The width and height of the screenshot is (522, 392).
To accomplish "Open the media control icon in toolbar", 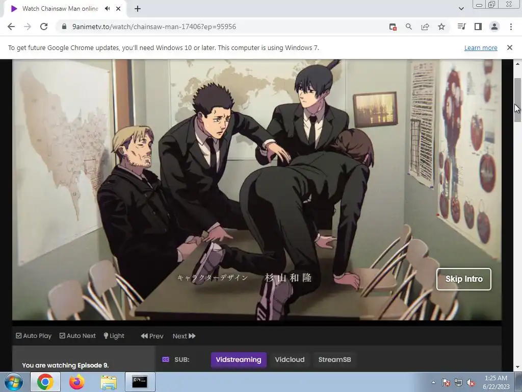I will tap(462, 27).
